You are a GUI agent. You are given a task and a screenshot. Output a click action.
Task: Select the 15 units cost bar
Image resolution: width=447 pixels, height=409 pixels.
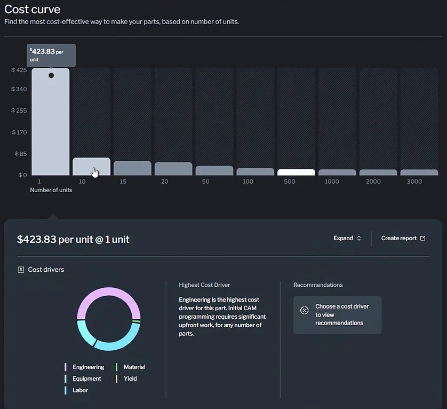(133, 168)
